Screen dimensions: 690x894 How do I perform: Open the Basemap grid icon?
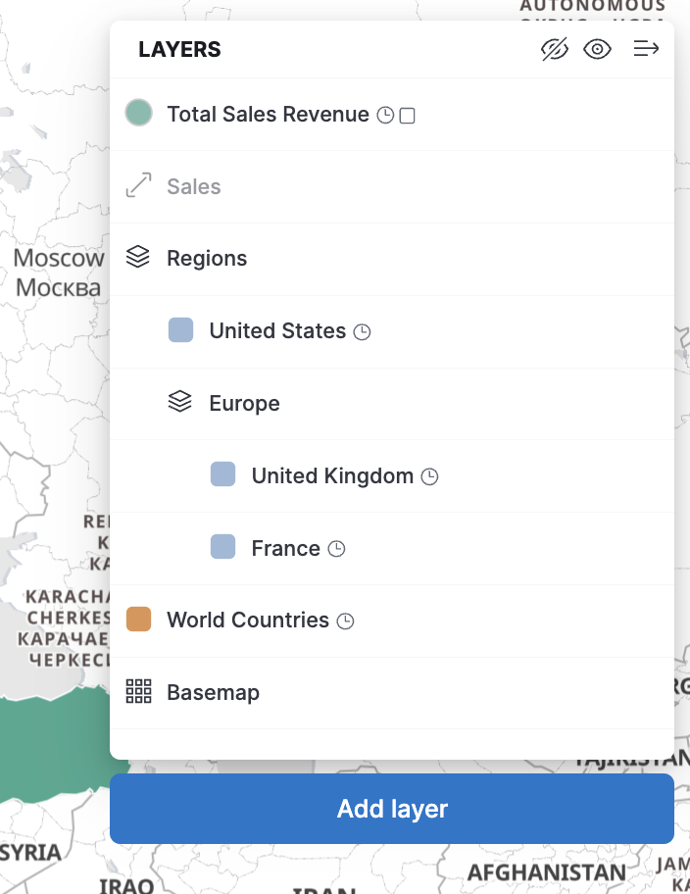(x=138, y=692)
